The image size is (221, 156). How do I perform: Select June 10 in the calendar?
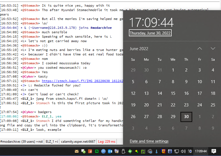[x=200, y=82]
